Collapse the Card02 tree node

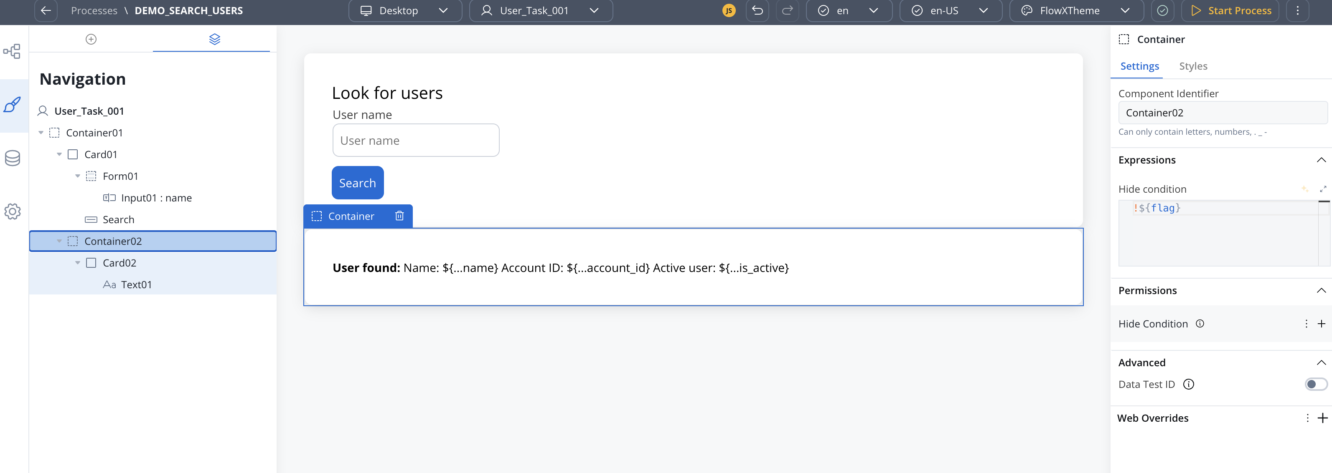(78, 263)
